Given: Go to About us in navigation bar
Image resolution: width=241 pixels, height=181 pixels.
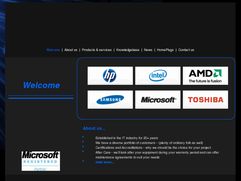Looking at the screenshot, I should 71,50.
